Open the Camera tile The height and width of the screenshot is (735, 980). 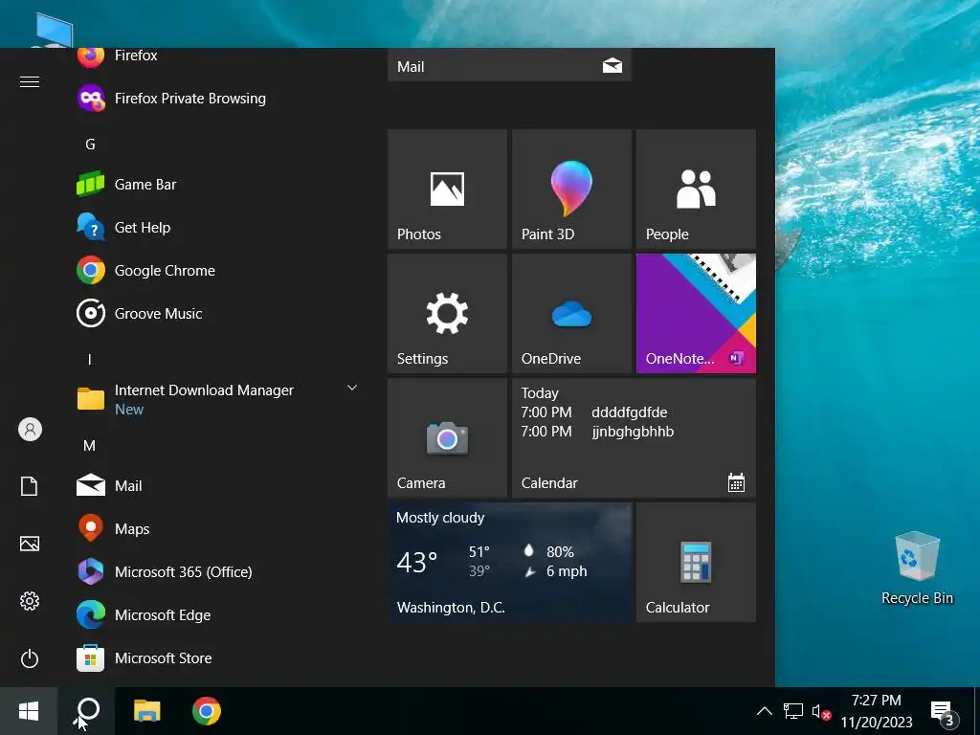(447, 438)
